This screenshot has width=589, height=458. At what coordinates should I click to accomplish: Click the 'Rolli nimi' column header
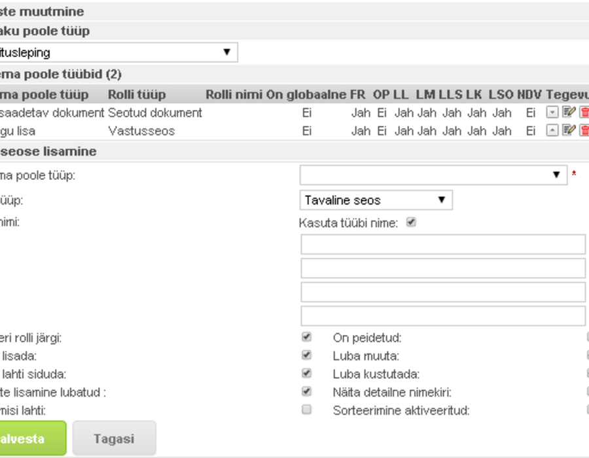point(234,94)
